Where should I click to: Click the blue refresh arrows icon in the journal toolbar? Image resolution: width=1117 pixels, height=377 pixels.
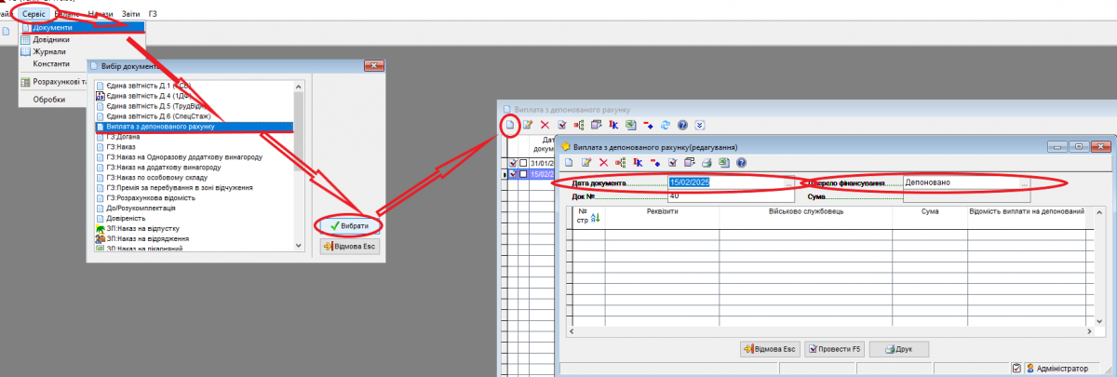(665, 125)
